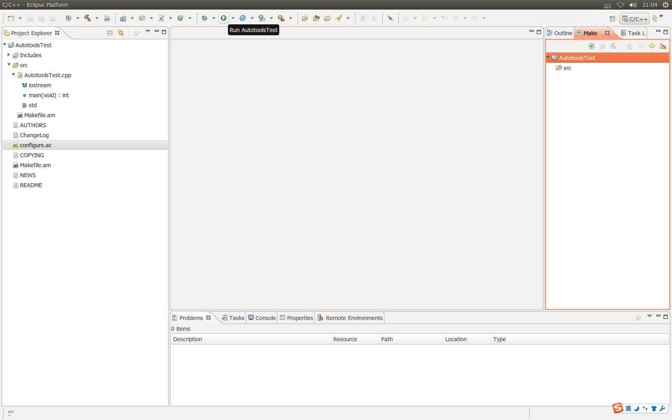Expand the Includes folder
This screenshot has height=420, width=672.
point(9,55)
